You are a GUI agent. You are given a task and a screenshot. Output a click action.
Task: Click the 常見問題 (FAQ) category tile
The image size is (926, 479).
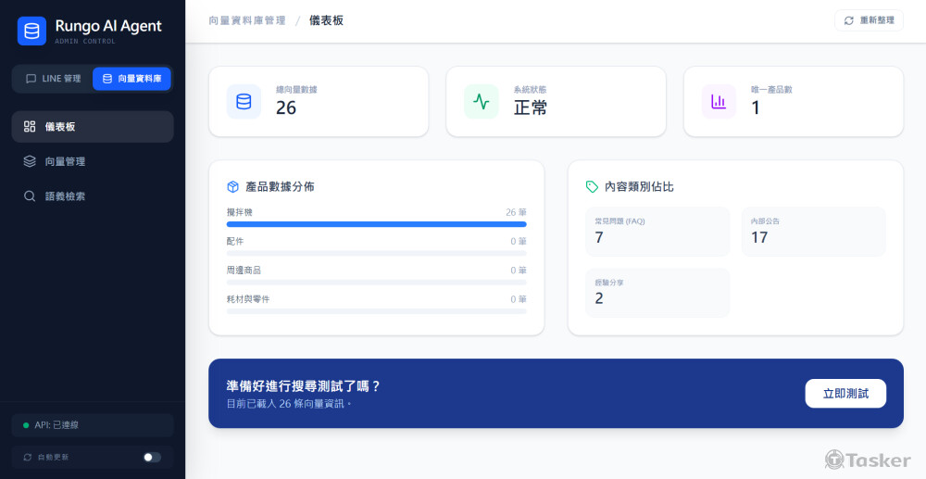(x=657, y=231)
